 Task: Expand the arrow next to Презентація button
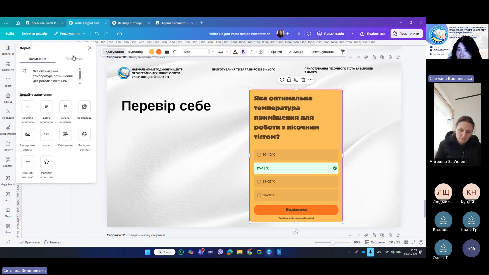[x=352, y=34]
